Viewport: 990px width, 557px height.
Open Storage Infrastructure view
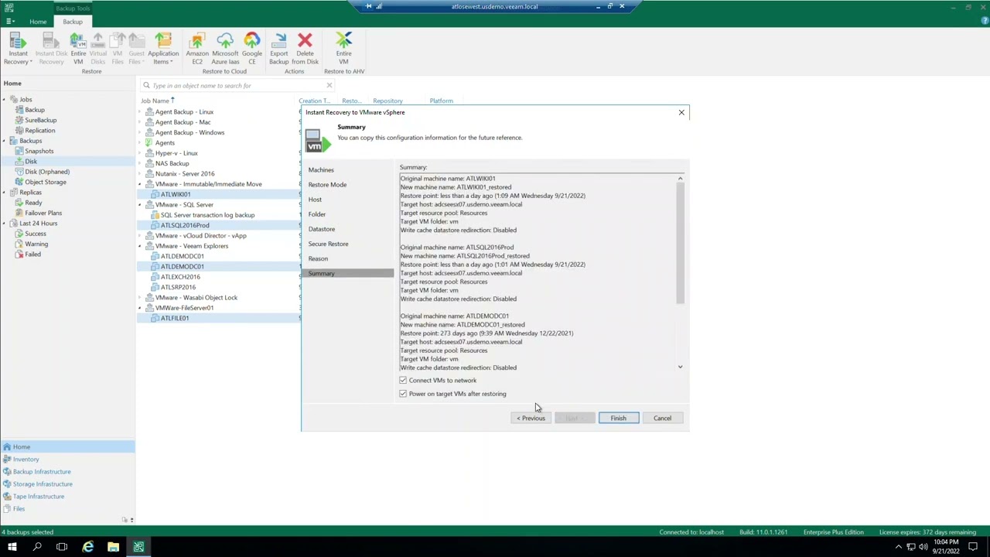point(43,484)
